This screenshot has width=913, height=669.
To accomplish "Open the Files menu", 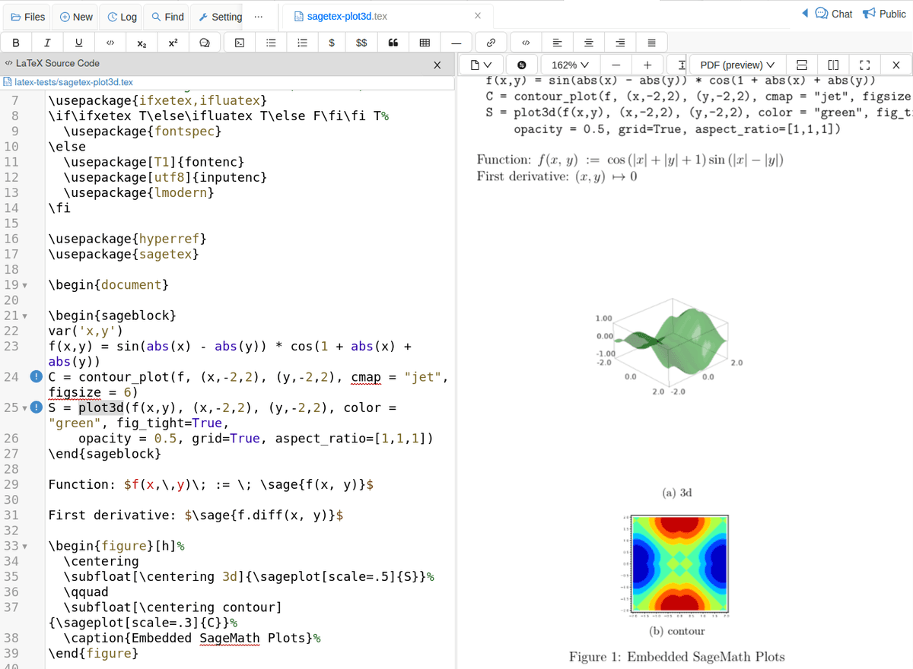I will coord(28,17).
